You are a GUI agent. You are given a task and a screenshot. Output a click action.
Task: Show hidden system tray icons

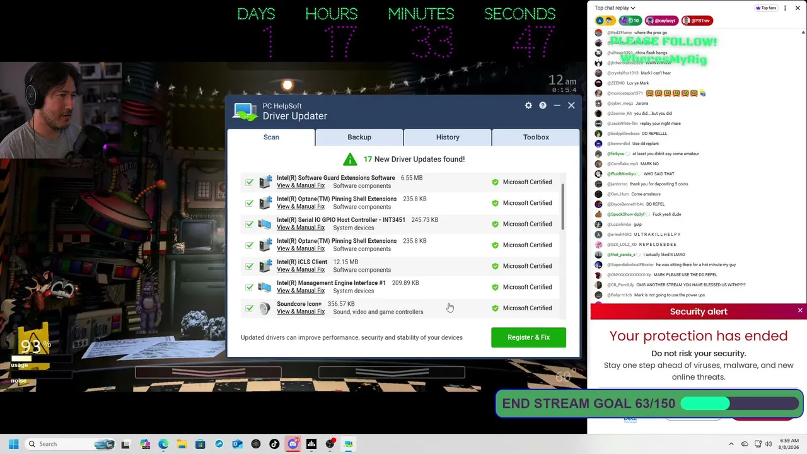[x=731, y=444]
